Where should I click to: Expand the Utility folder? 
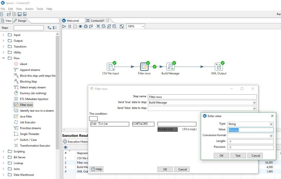(x=3, y=52)
